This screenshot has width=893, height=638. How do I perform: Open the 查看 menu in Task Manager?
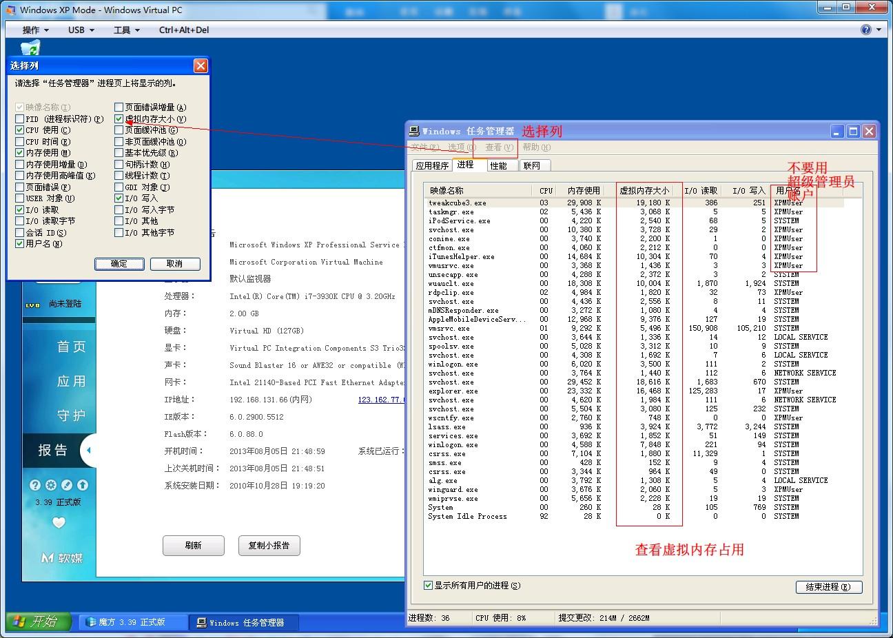pyautogui.click(x=499, y=147)
